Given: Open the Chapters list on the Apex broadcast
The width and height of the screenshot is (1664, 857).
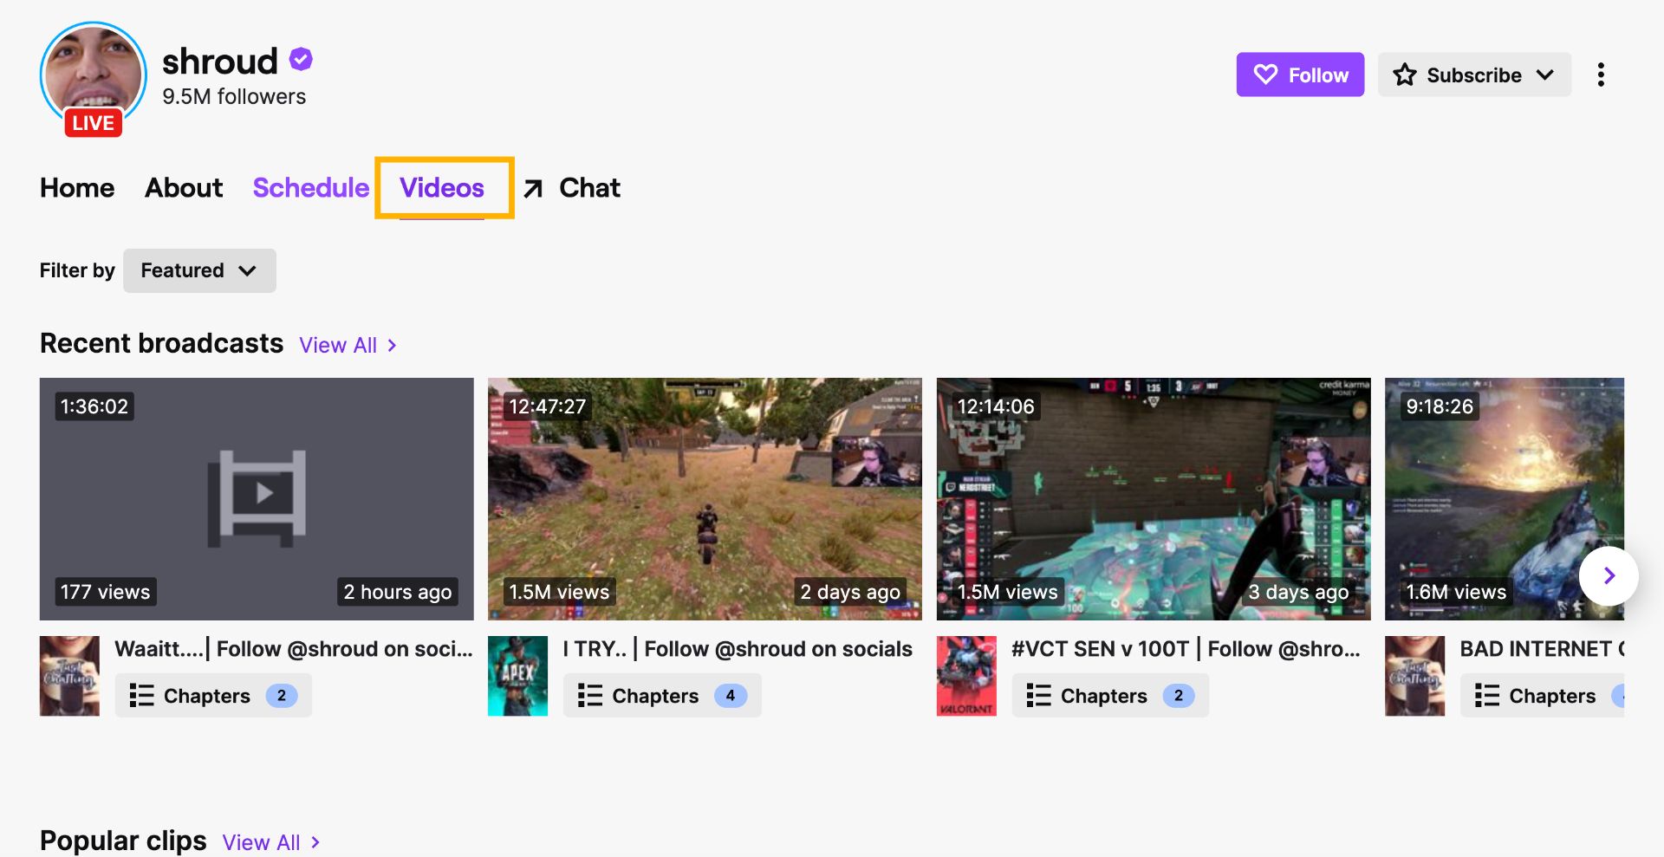Looking at the screenshot, I should coord(661,695).
